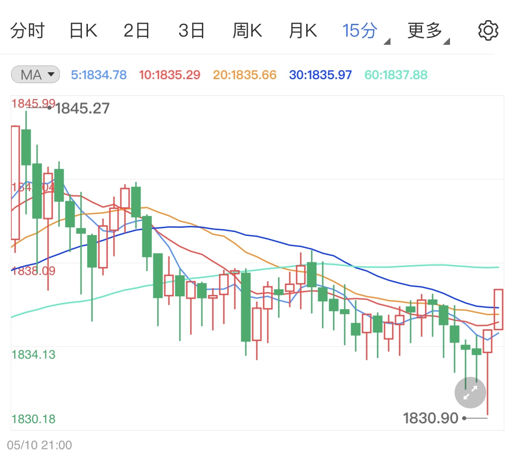Click the axis label 1834.13
The width and height of the screenshot is (515, 450).
[x=33, y=354]
